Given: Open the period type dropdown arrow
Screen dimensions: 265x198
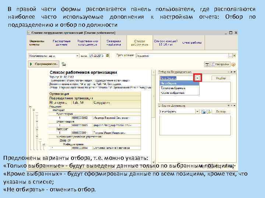Looking at the screenshot, I should [77, 56].
